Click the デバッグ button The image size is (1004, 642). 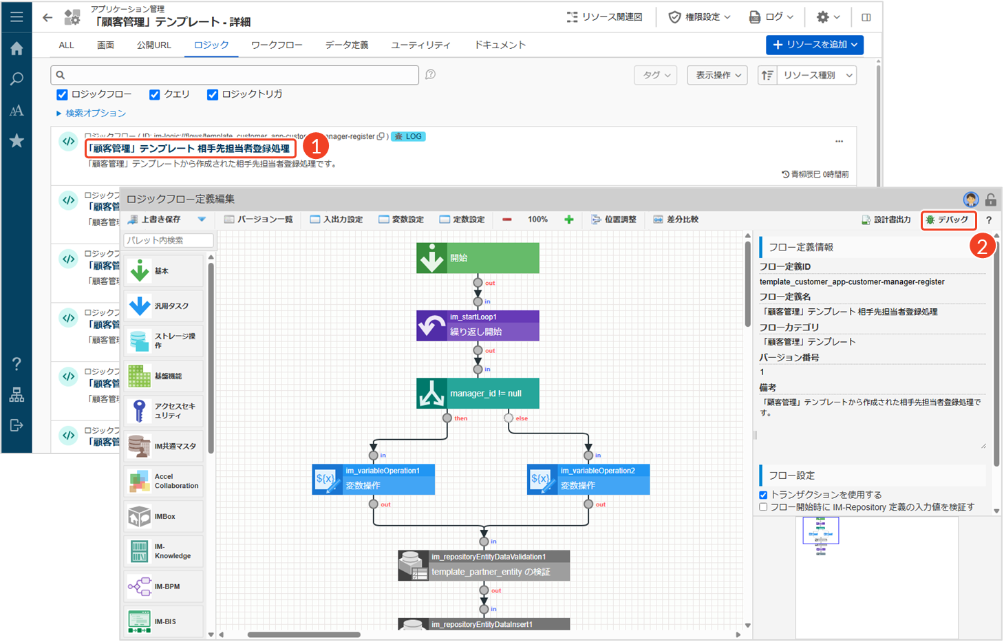948,220
